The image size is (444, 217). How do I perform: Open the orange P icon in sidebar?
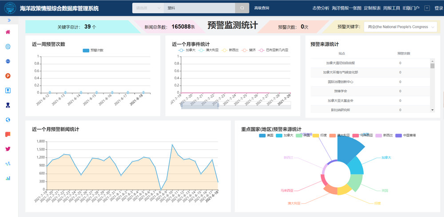8,76
